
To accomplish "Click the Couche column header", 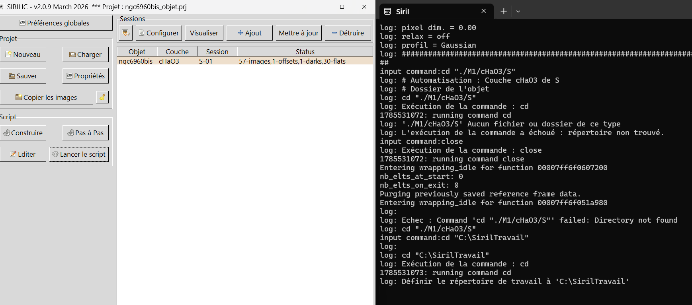I will (x=177, y=52).
